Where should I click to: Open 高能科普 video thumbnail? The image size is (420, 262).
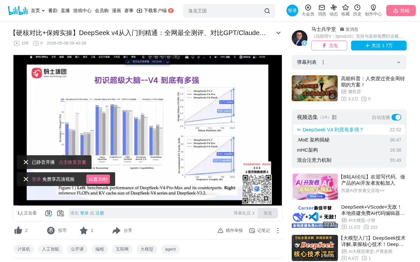click(315, 88)
